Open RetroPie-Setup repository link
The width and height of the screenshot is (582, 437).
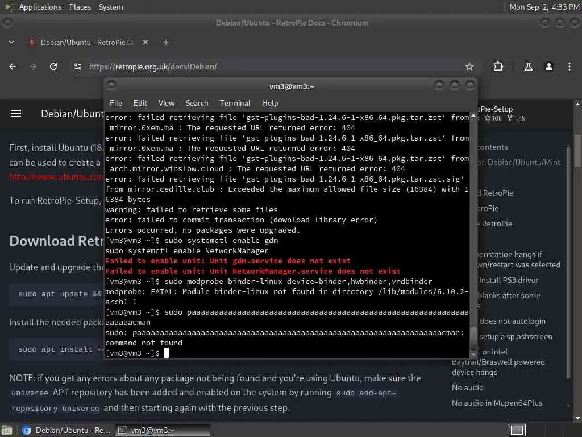coord(495,109)
